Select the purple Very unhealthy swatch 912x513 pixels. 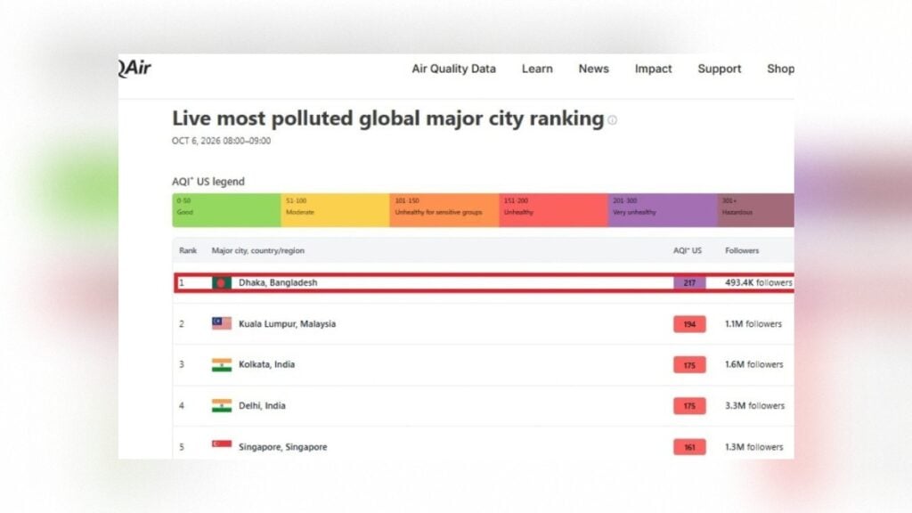coord(663,210)
